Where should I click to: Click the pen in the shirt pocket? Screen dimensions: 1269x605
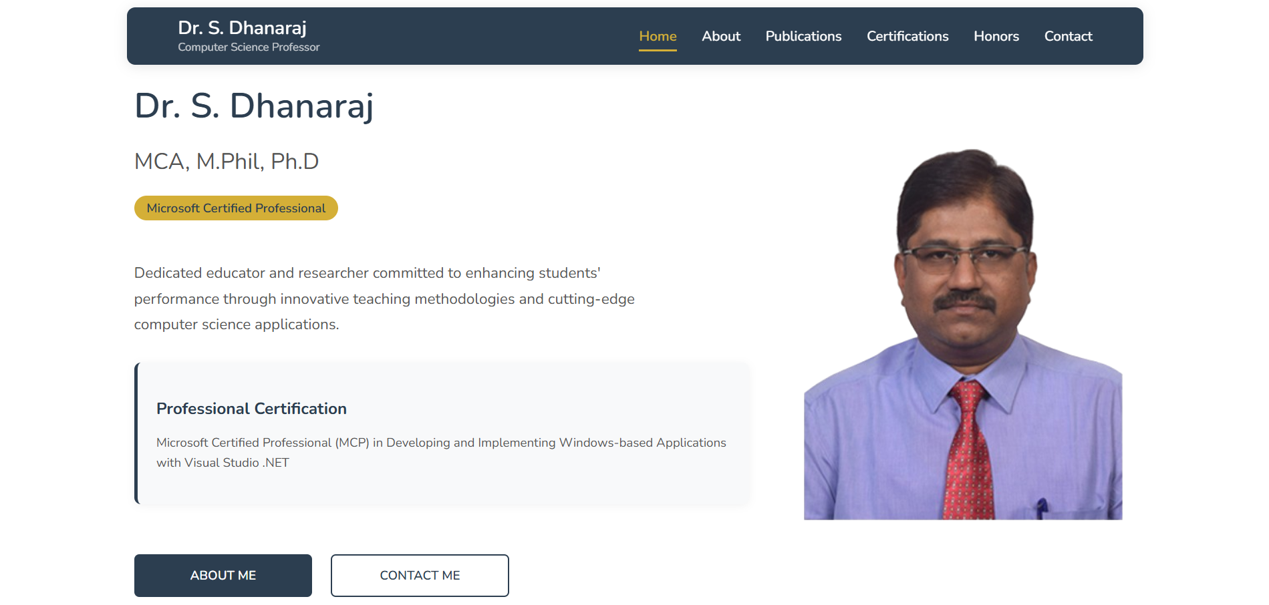[x=1041, y=507]
